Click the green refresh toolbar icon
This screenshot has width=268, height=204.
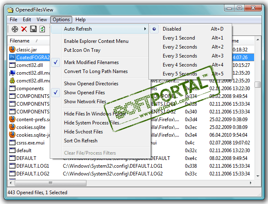coord(42,29)
